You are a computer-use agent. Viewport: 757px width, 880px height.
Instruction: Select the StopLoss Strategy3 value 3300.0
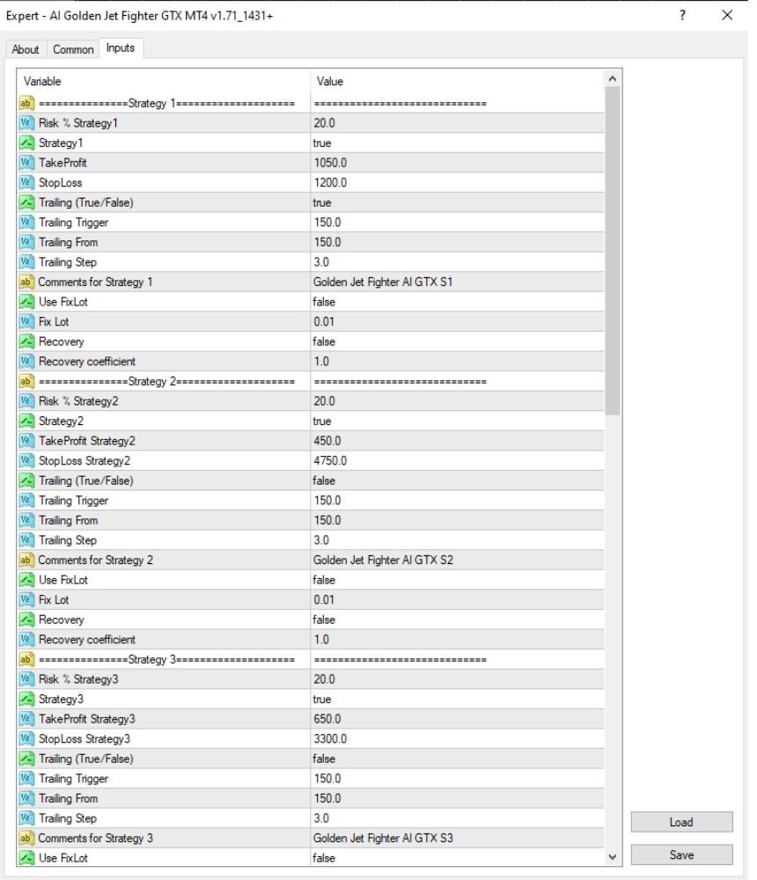pyautogui.click(x=330, y=738)
